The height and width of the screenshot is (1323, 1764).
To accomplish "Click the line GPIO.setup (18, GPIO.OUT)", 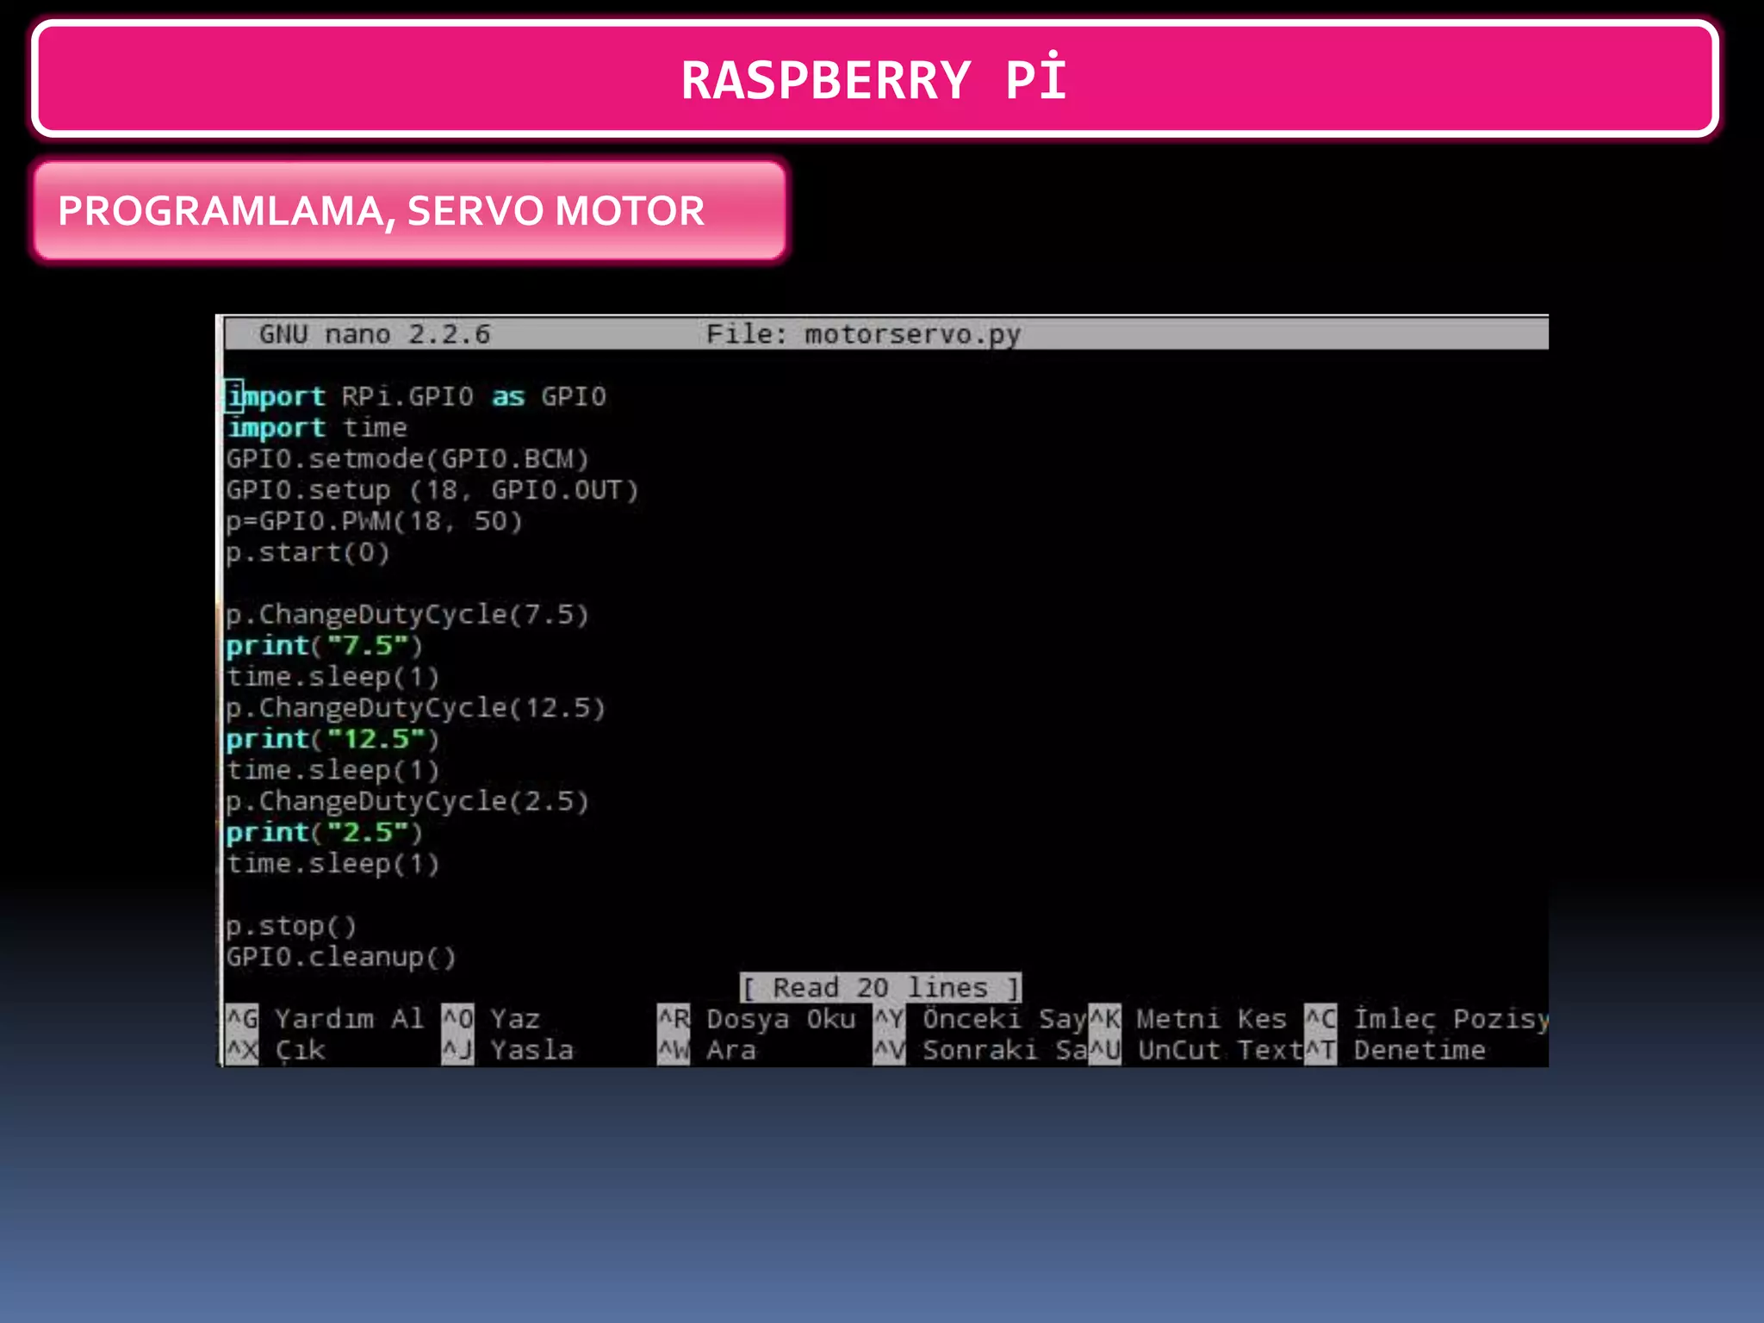I will (x=432, y=490).
